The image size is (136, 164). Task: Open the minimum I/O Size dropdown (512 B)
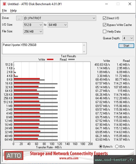click(x=33, y=25)
